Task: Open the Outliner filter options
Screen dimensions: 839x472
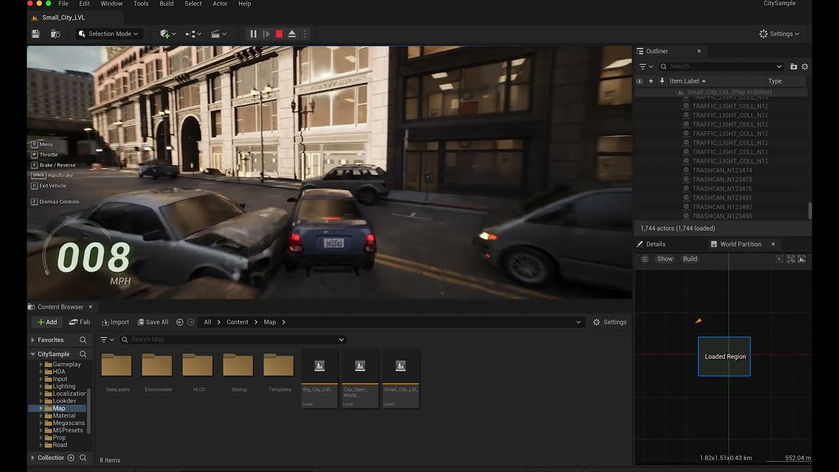Action: click(646, 66)
